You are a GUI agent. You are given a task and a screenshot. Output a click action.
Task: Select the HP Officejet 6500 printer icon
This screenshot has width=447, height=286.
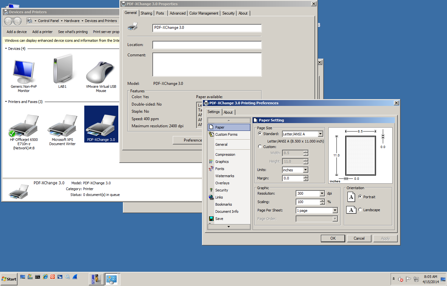point(24,125)
